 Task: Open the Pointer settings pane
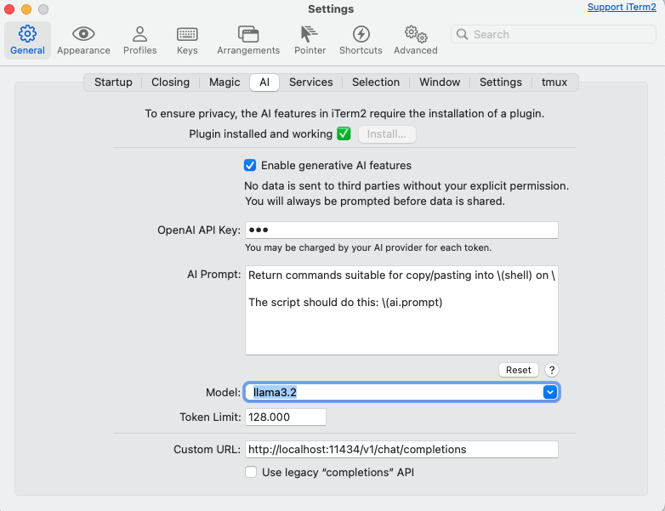tap(310, 40)
